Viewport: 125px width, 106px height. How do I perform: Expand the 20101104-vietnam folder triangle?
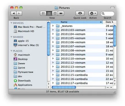pyautogui.click(x=53, y=34)
